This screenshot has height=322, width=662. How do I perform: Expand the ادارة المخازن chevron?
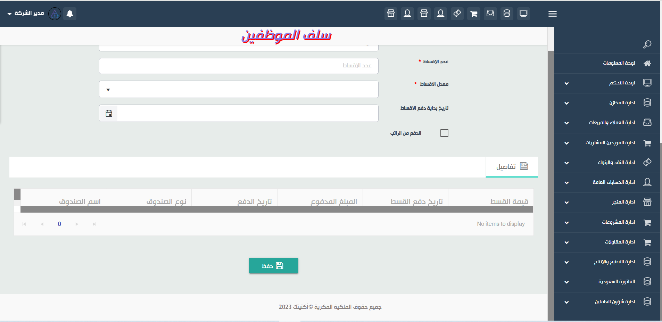tap(566, 103)
